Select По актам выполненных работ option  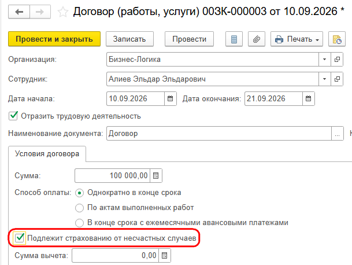point(79,208)
